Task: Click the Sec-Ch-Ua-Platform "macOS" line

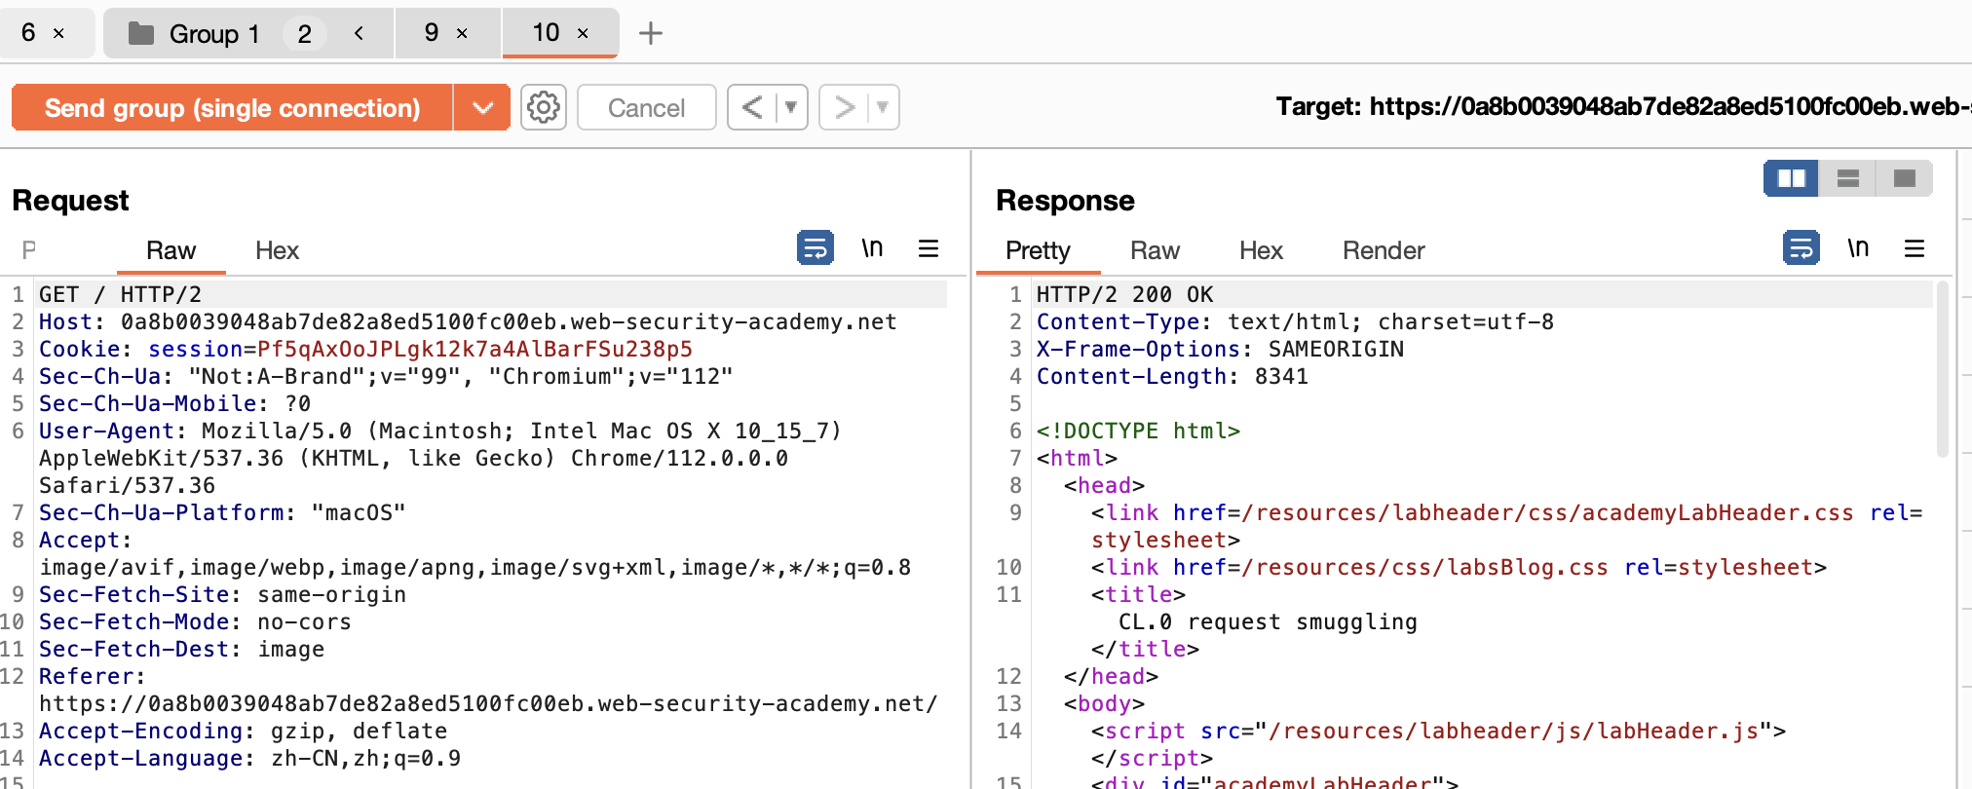Action: click(222, 512)
